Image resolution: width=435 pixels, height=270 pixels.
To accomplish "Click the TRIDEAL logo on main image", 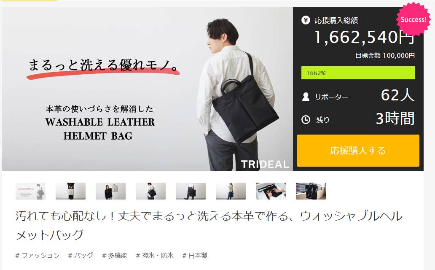I will [x=265, y=164].
